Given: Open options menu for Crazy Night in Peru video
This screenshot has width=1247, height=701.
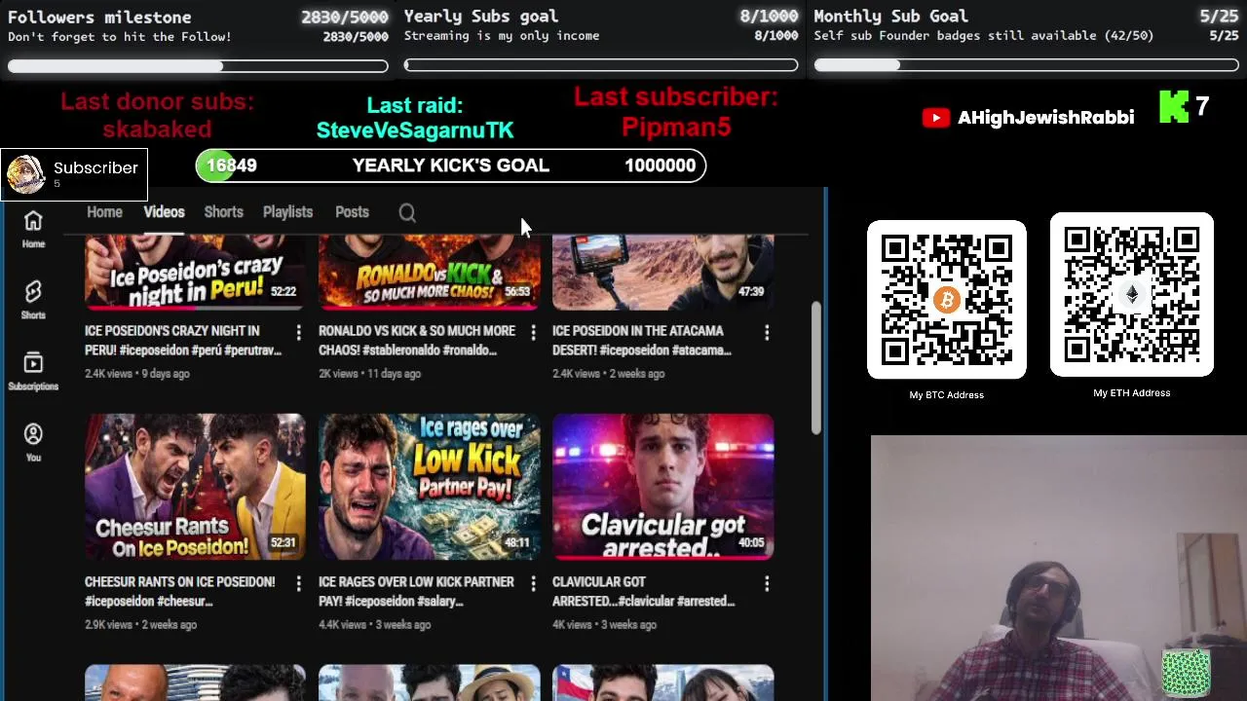Looking at the screenshot, I should pyautogui.click(x=298, y=332).
